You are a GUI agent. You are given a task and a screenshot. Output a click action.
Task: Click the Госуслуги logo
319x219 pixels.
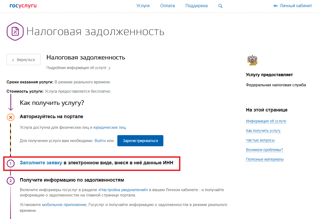(23, 6)
